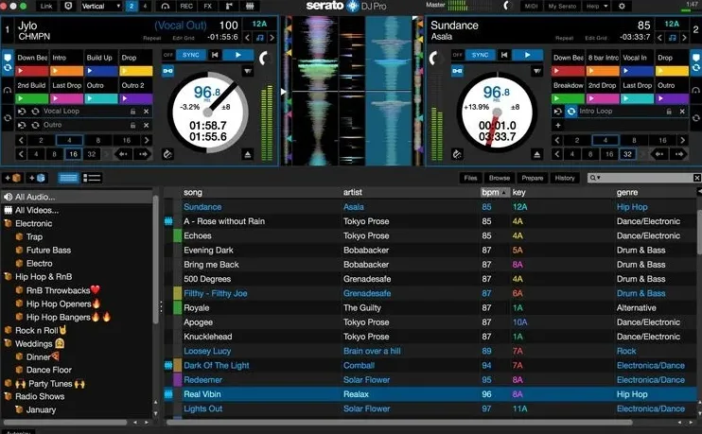Delete the Vocal Loop saved loop

[x=147, y=112]
